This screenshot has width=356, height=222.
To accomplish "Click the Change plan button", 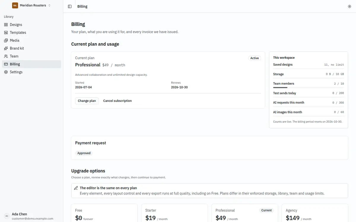I will 87,101.
